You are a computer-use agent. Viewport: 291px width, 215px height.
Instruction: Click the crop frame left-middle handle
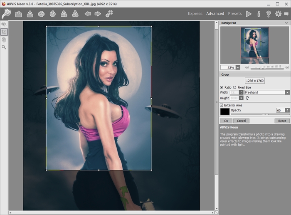tap(46, 98)
